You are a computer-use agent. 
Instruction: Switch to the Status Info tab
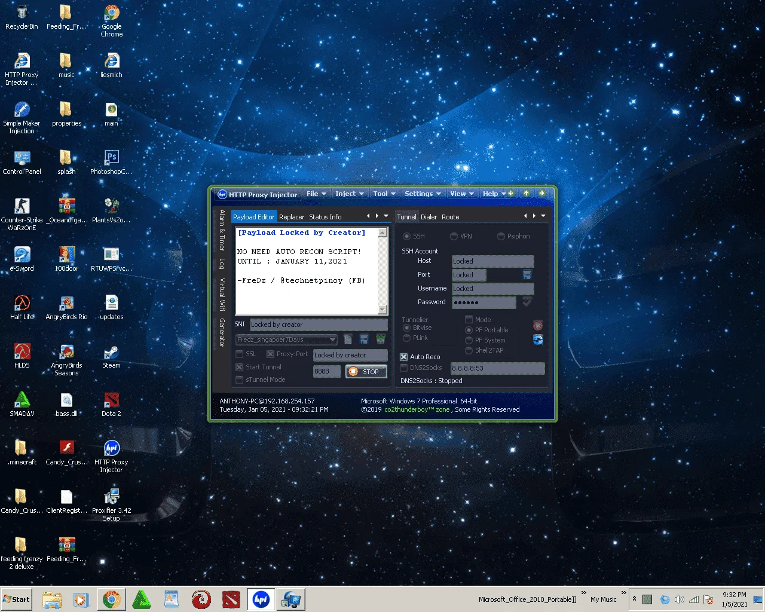(x=325, y=217)
